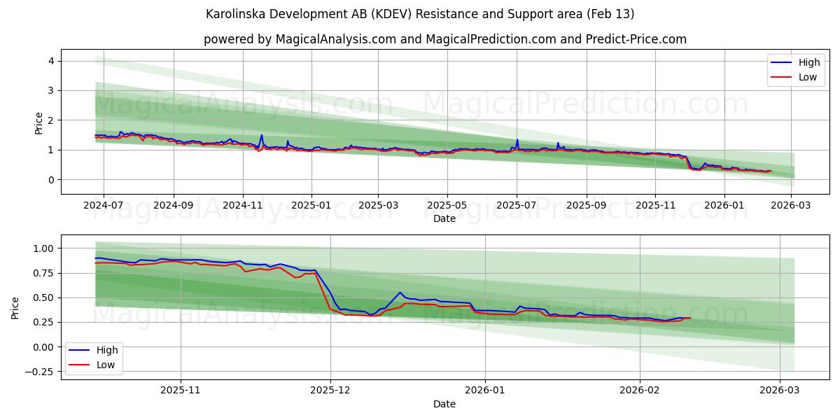Image resolution: width=840 pixels, height=420 pixels.
Task: Click the '2025-01' label on top chart
Action: 311,204
